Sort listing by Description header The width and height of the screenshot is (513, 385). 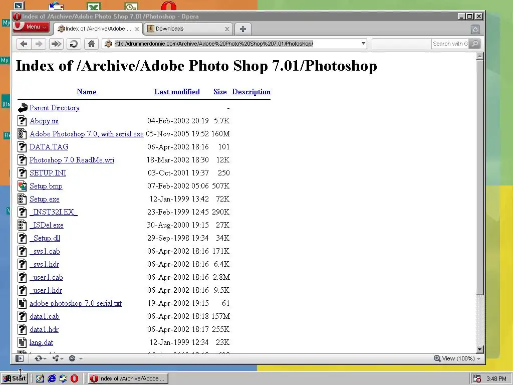coord(251,92)
